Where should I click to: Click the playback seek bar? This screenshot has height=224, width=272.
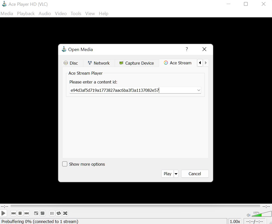pyautogui.click(x=135, y=206)
